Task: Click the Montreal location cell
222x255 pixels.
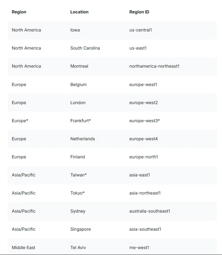Action: tap(79, 66)
